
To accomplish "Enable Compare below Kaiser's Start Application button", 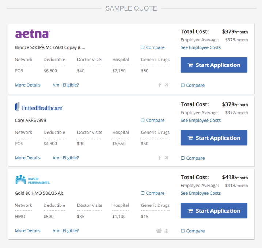I will (x=183, y=231).
